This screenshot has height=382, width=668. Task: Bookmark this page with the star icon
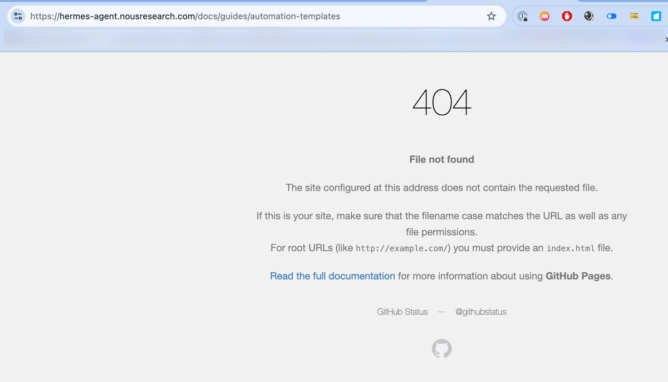tap(491, 16)
